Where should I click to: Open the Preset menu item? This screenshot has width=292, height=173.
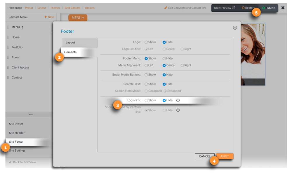(29, 8)
